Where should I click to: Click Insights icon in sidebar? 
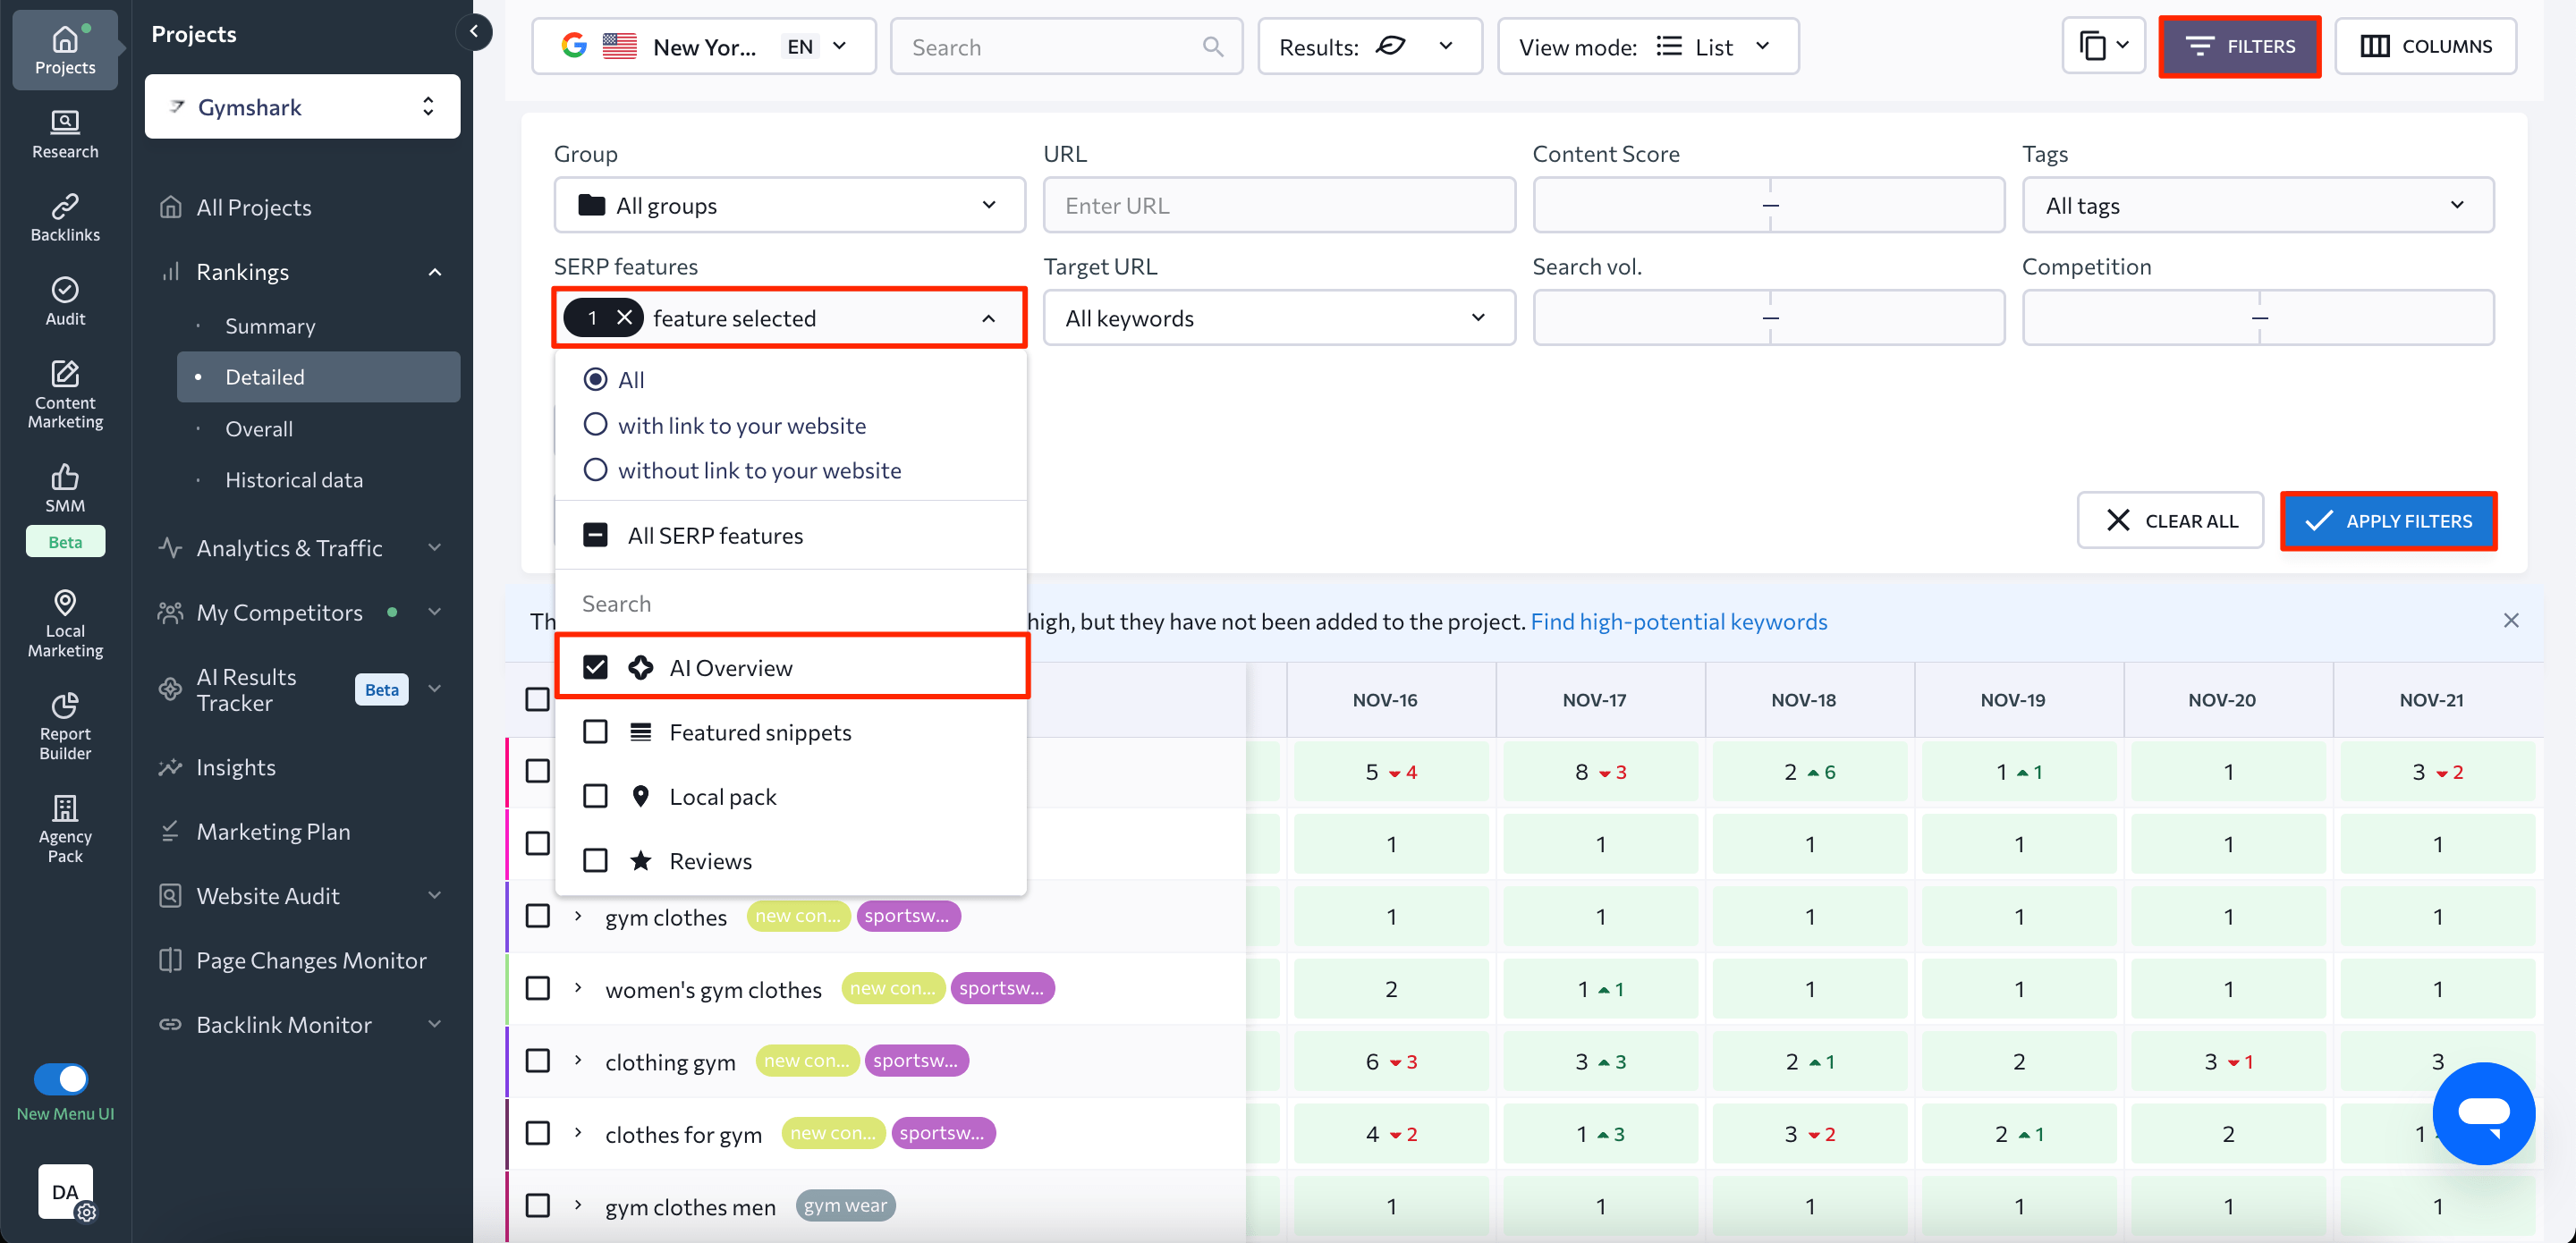[x=171, y=767]
